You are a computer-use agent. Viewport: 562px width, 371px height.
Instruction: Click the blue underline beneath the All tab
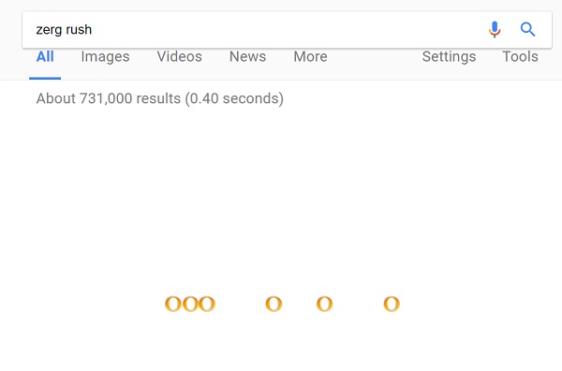click(45, 78)
